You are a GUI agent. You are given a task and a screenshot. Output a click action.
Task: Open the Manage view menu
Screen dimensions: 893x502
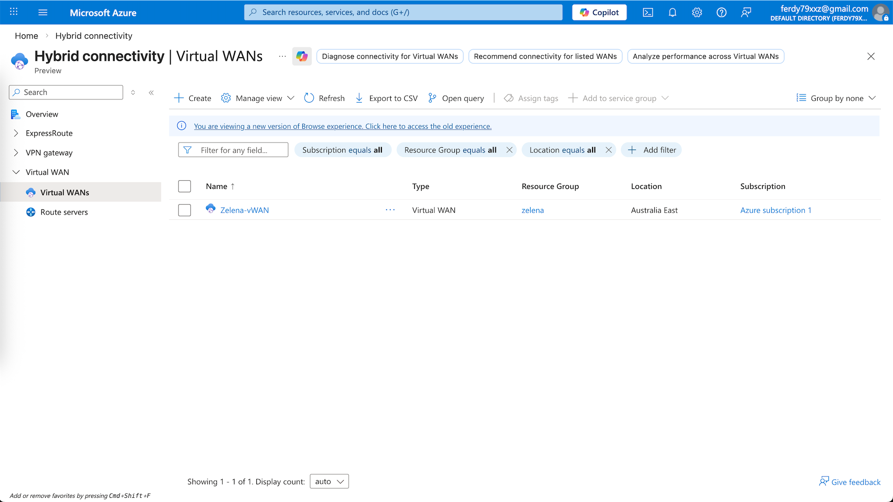point(258,98)
